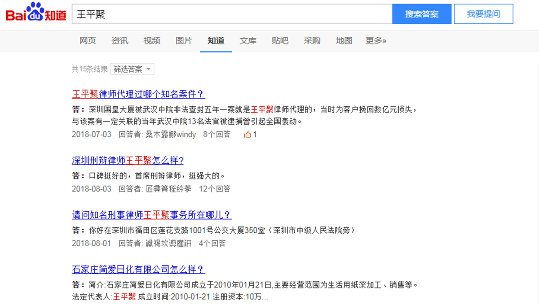
Task: Open the question about 王平聚's famous case
Action: pyautogui.click(x=137, y=94)
